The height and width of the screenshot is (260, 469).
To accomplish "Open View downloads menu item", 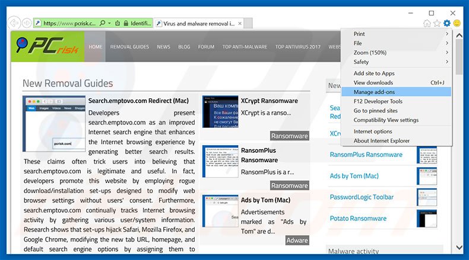I will click(x=373, y=82).
